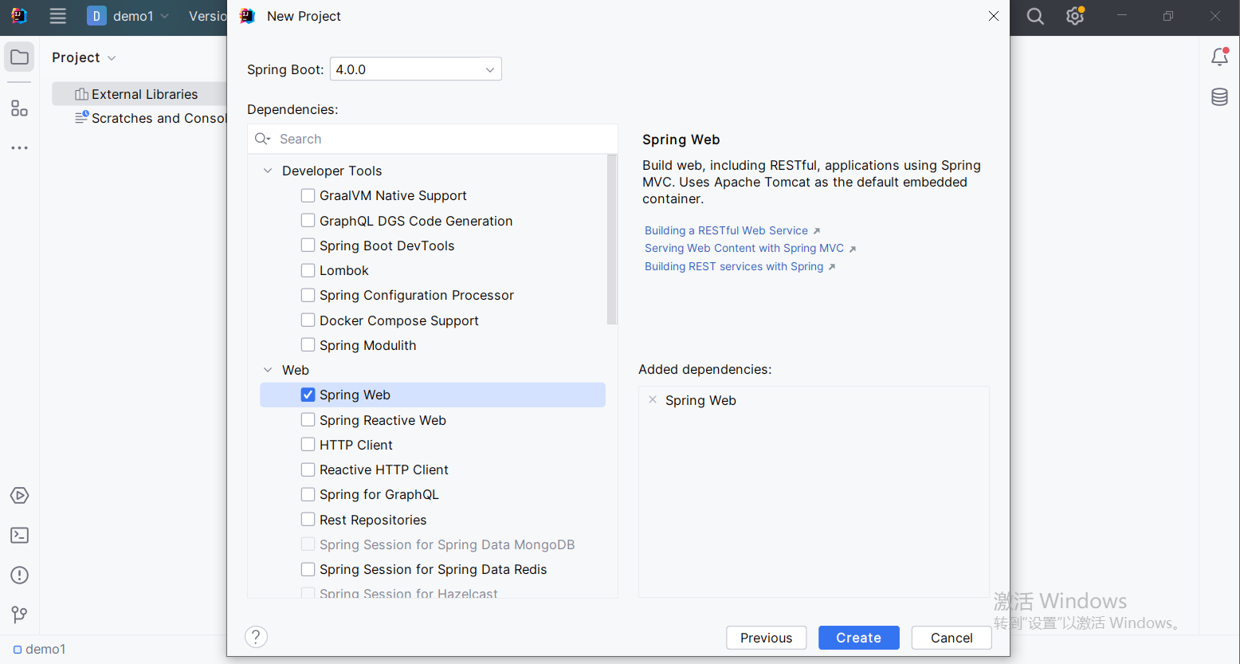Tick Reactive HTTP Client checkbox
Viewport: 1240px width, 664px height.
[x=308, y=470]
